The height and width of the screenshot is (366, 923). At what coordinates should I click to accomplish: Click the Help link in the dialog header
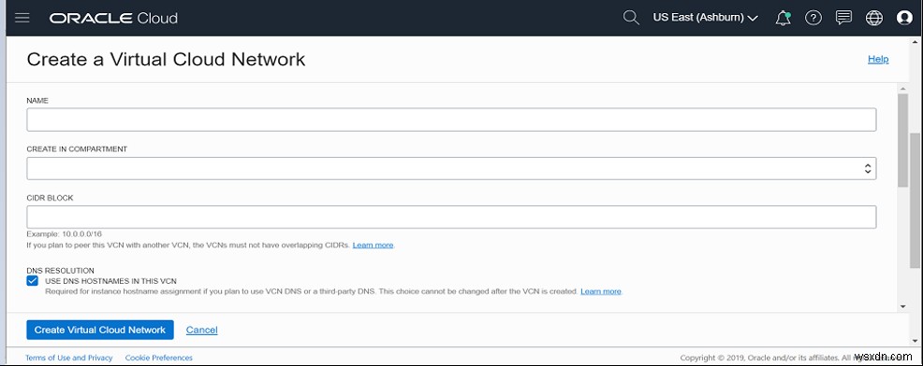click(x=878, y=60)
